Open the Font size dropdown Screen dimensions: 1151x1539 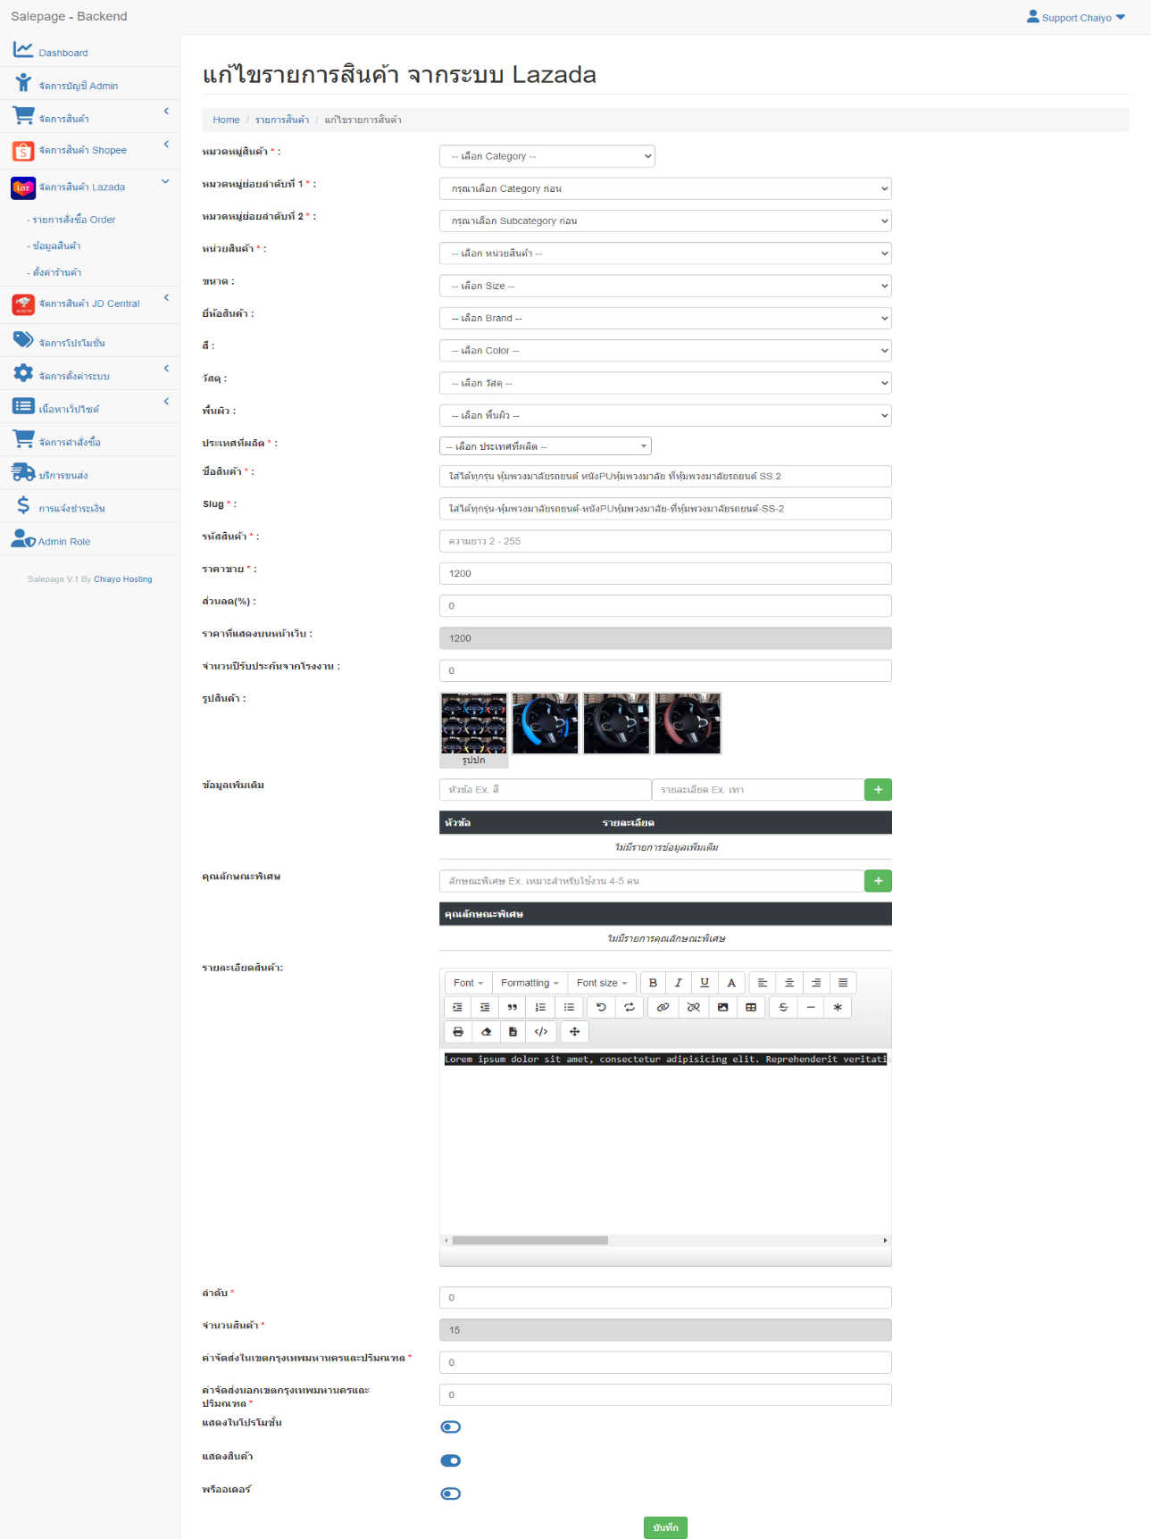click(602, 983)
